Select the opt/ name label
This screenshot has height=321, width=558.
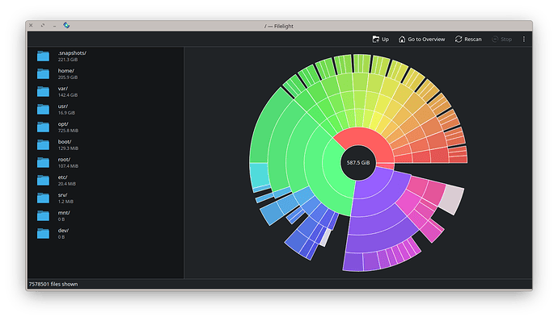tap(63, 124)
